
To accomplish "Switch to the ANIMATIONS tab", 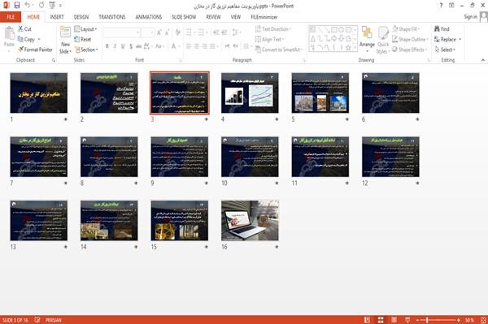I will click(x=149, y=17).
